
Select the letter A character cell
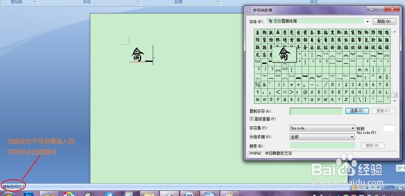312,92
